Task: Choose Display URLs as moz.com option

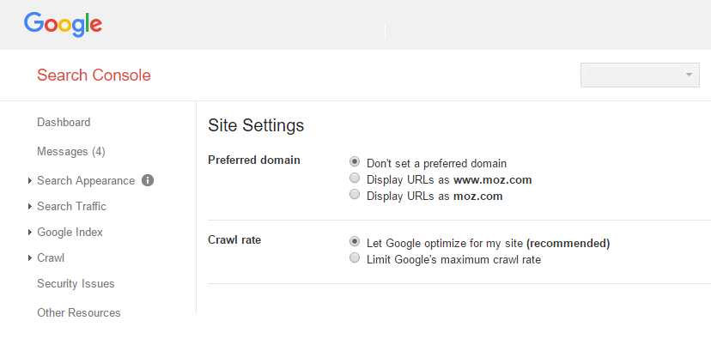Action: pos(354,196)
